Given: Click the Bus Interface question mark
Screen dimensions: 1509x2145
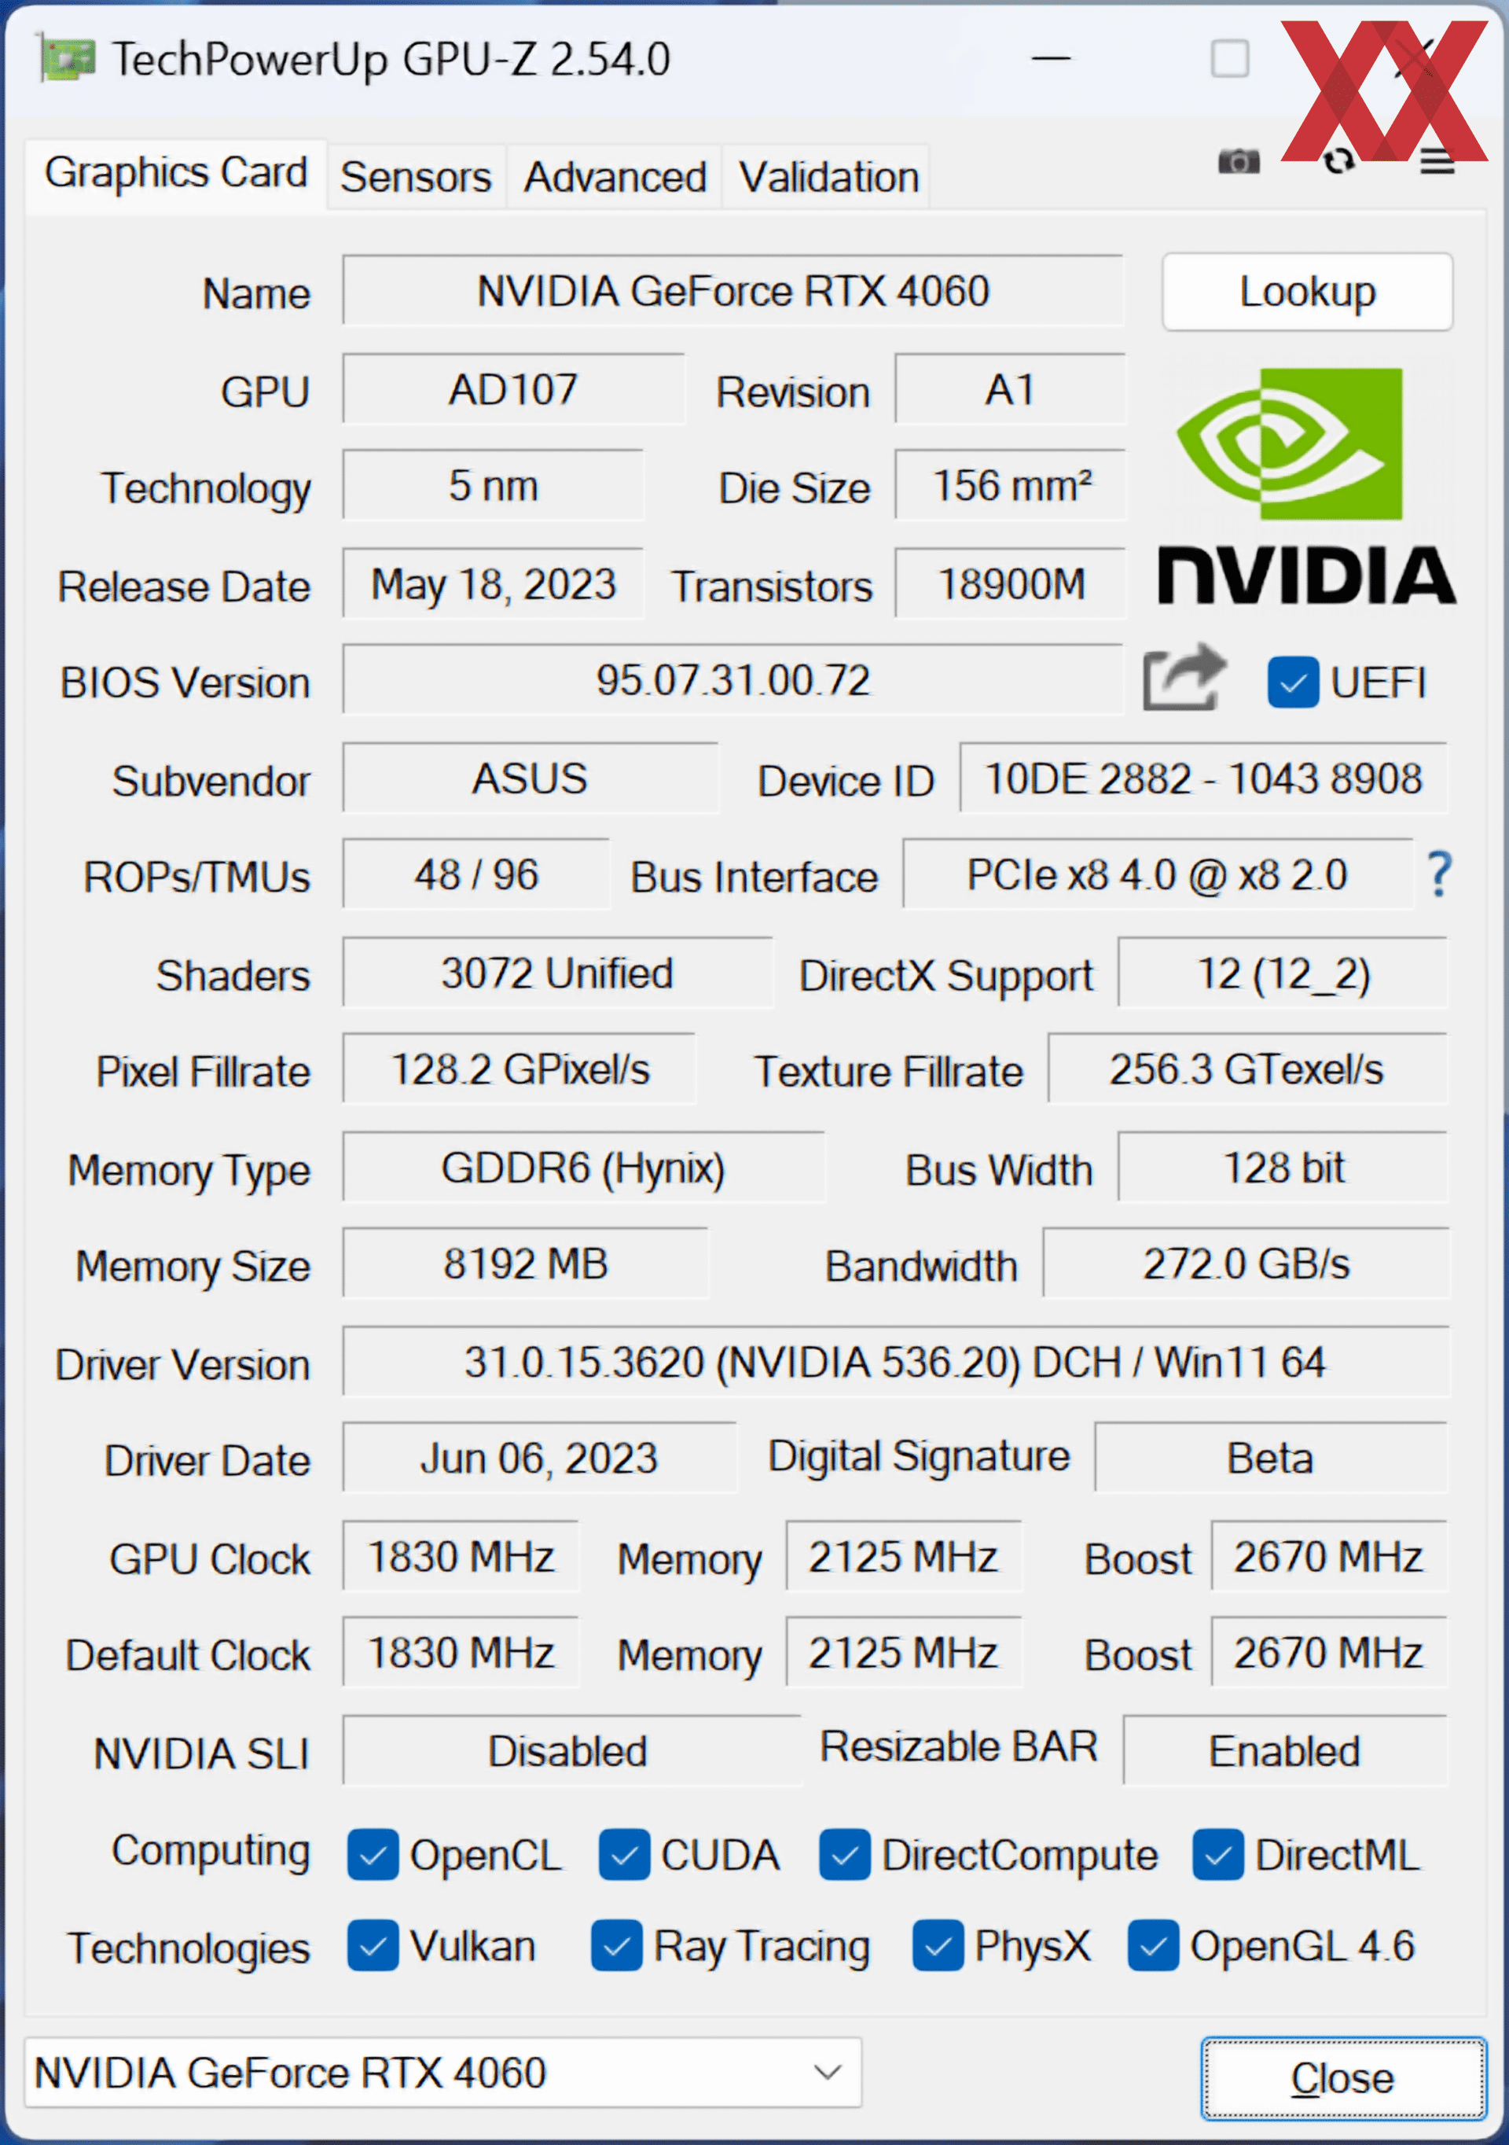Looking at the screenshot, I should [x=1439, y=874].
